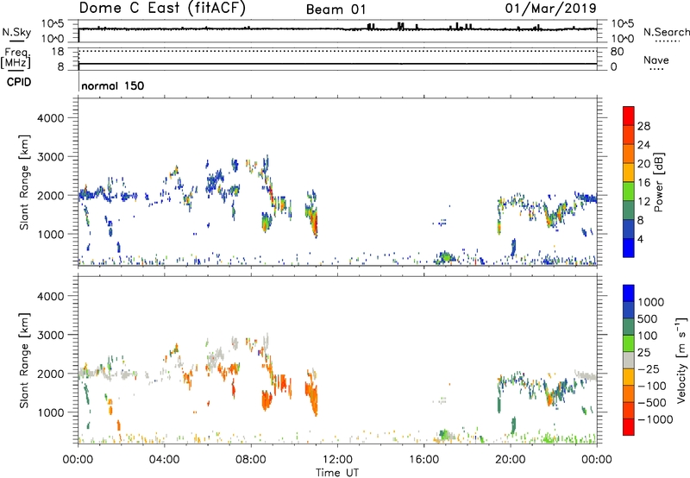Click the '4000' tick on power panel
The width and height of the screenshot is (690, 478).
[x=50, y=118]
